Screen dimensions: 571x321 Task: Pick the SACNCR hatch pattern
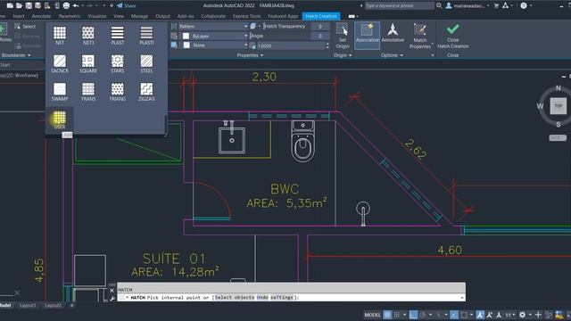60,63
